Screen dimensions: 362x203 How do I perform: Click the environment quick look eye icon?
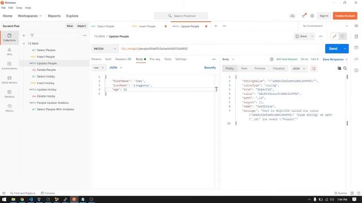pyautogui.click(x=356, y=26)
